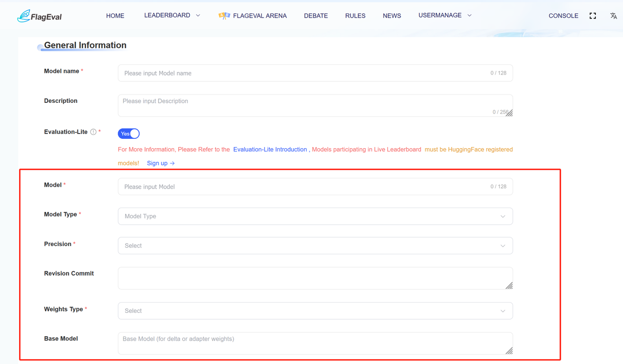
Task: Click the FlagEval logo
Action: point(39,16)
